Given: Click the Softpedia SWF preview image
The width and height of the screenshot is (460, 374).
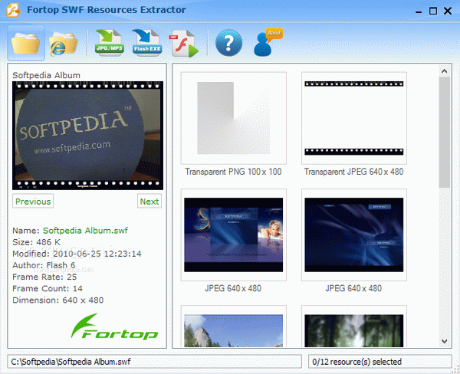Looking at the screenshot, I should [87, 136].
